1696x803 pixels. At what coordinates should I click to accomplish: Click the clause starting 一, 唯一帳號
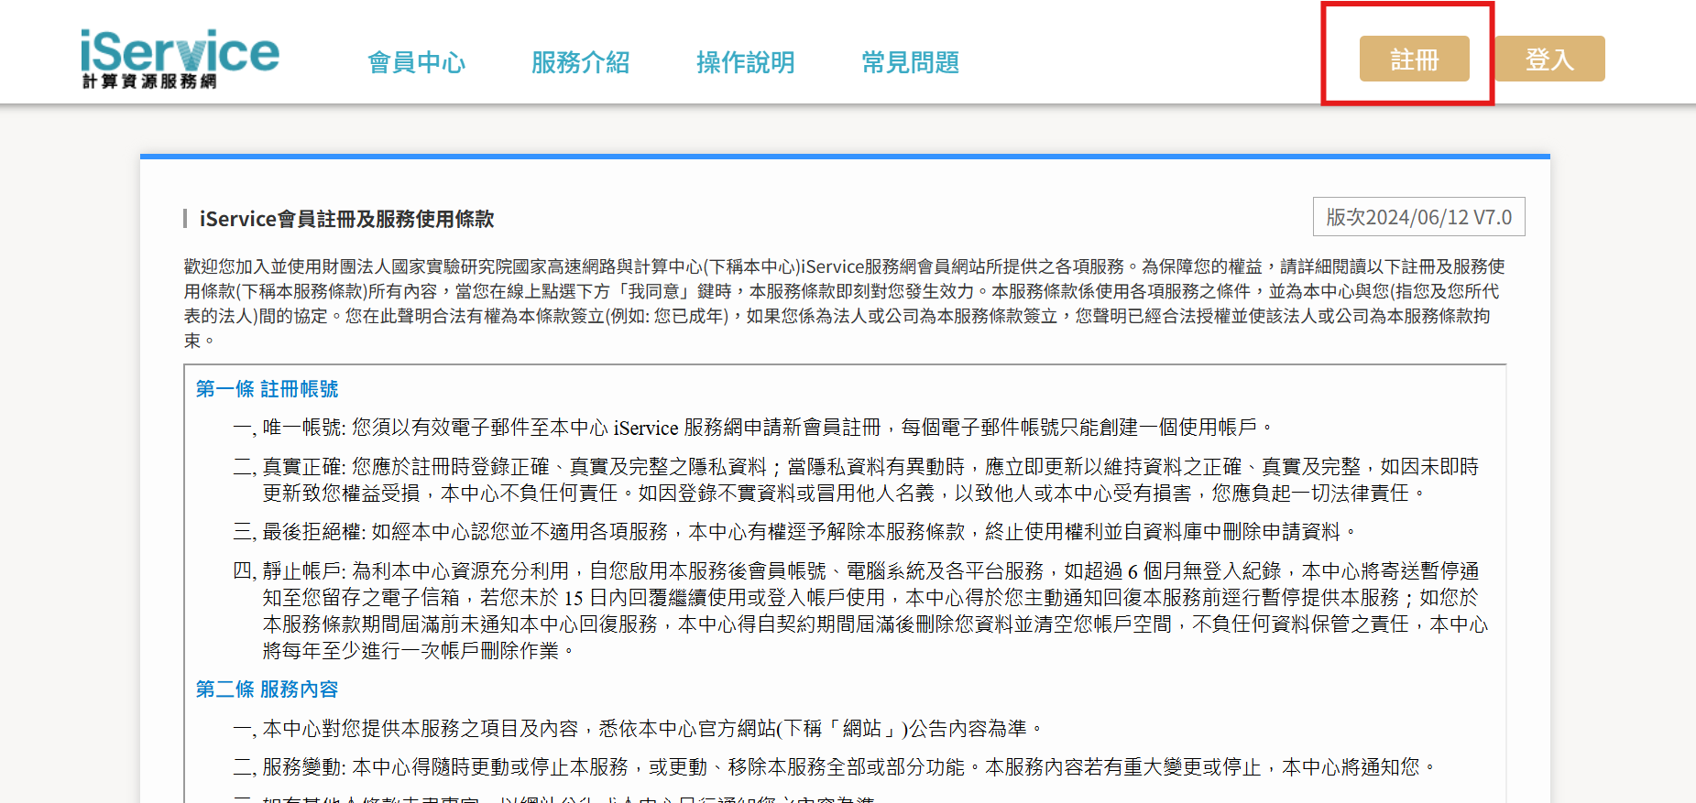[754, 428]
